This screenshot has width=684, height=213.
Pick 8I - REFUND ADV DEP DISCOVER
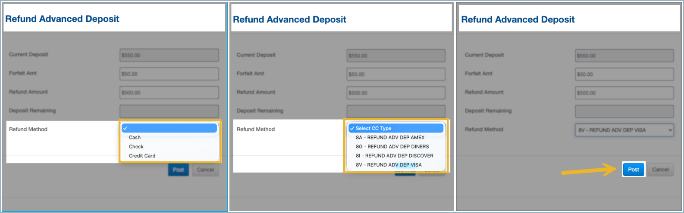(394, 156)
